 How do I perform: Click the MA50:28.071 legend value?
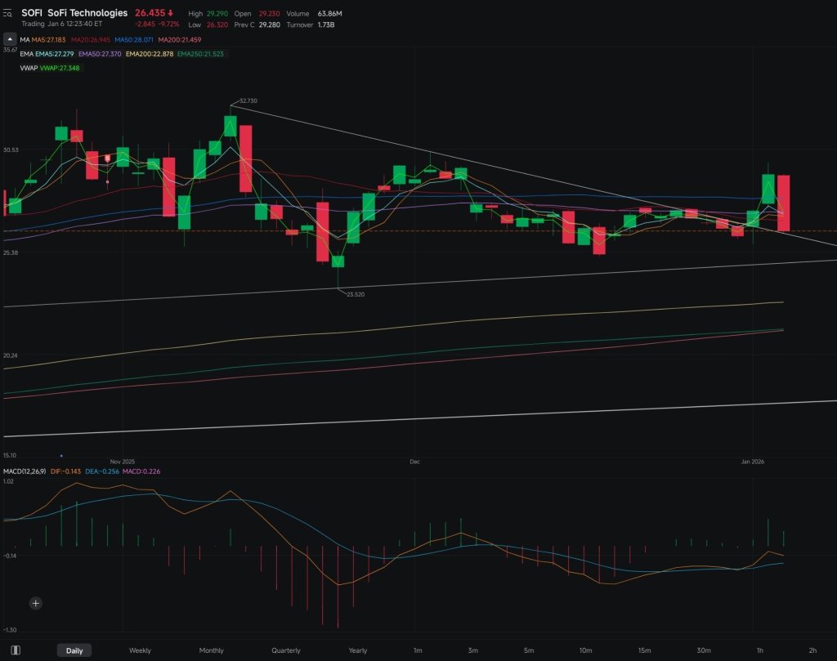[x=134, y=40]
